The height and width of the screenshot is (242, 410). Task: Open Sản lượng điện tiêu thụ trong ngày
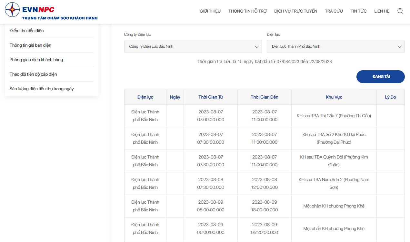pos(42,89)
